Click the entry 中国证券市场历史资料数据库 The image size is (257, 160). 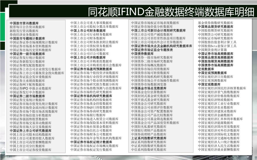pos(30,50)
